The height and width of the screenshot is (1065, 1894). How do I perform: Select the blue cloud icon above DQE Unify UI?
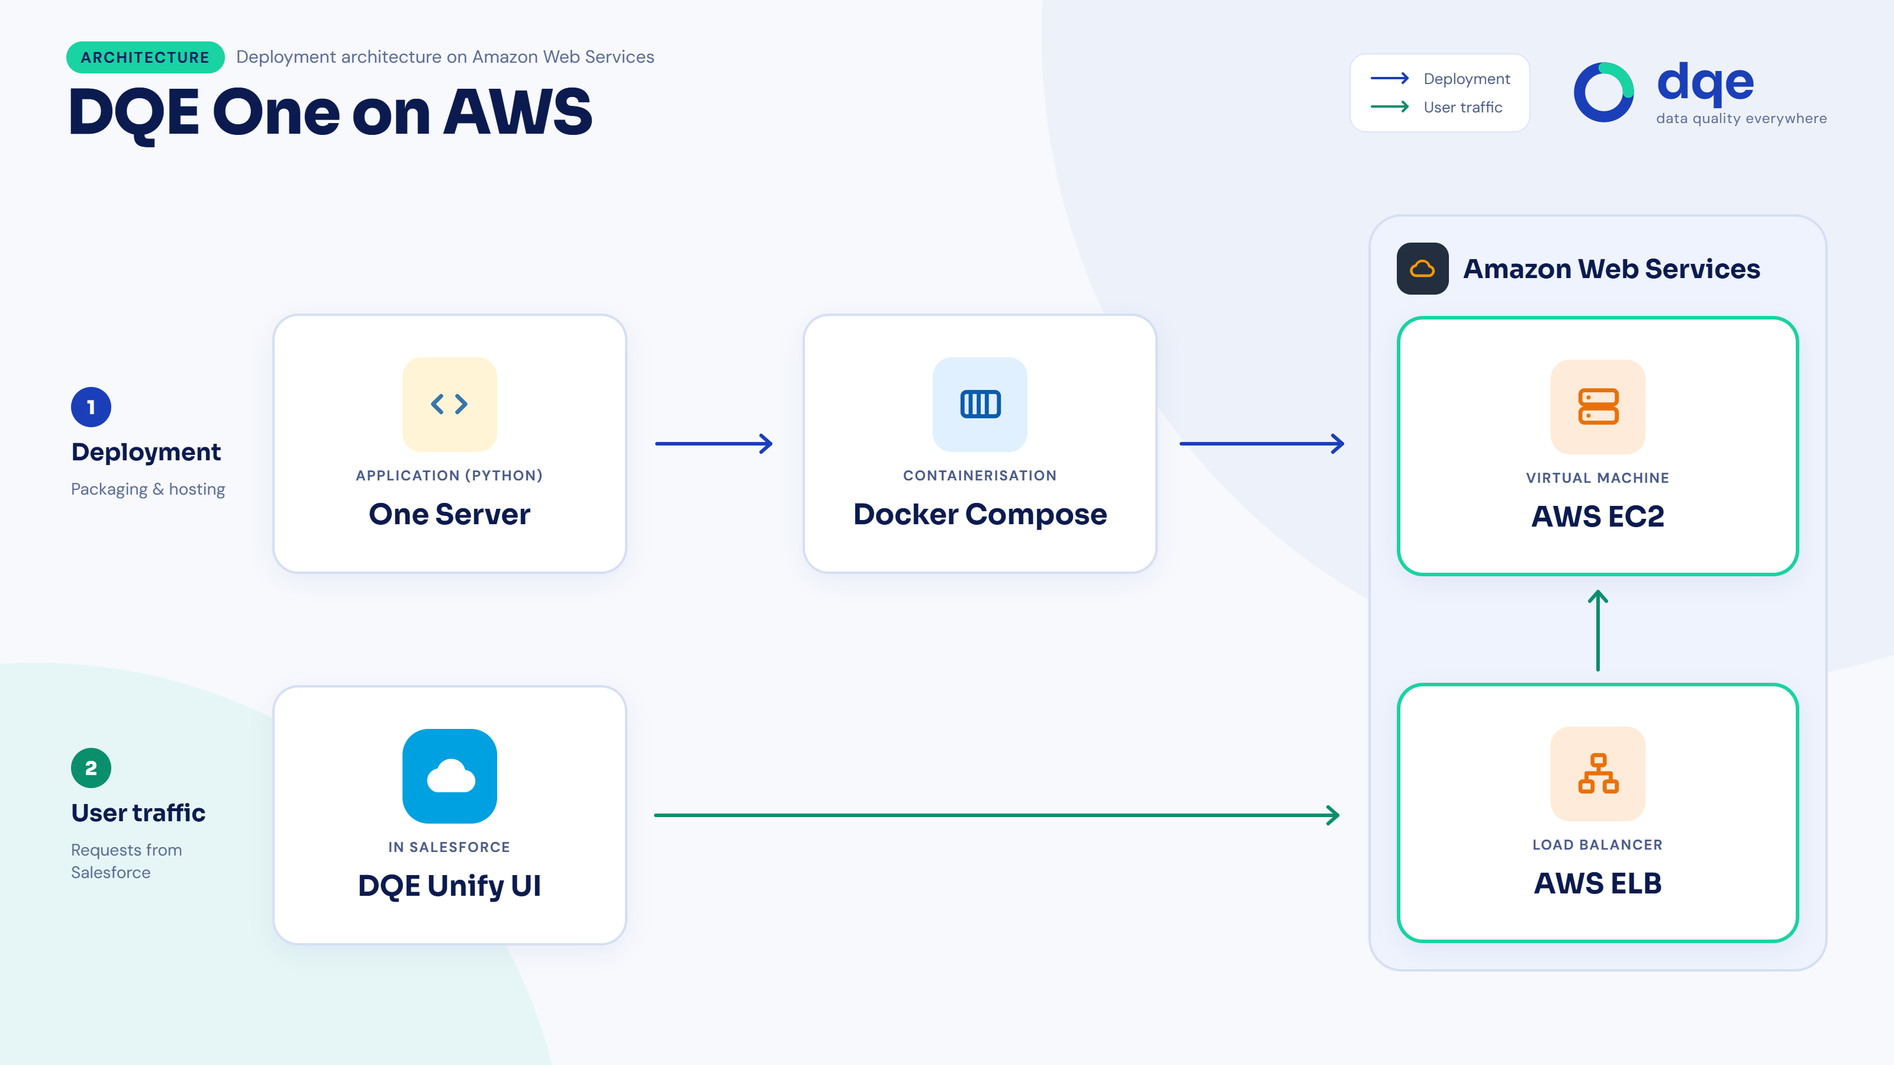coord(449,776)
